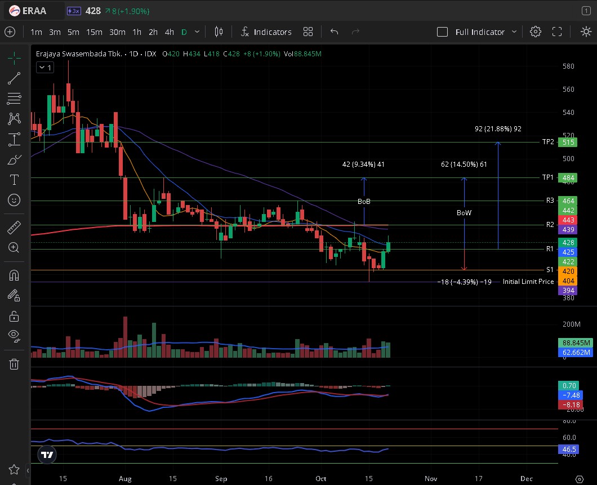
Task: Open the candlestick chart type selector
Action: click(x=219, y=32)
